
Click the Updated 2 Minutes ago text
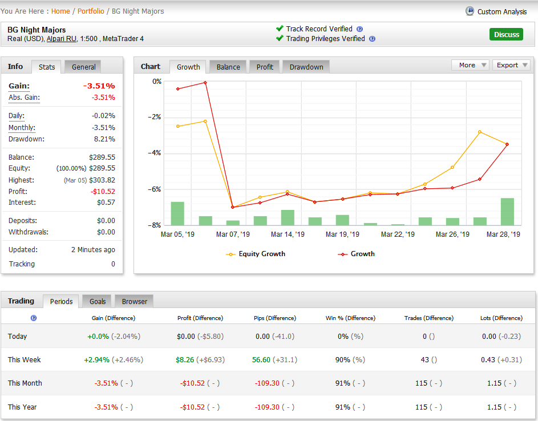[x=93, y=250]
